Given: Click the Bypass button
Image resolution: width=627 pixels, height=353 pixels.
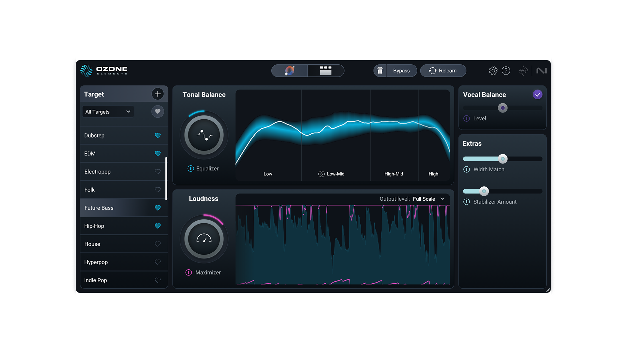Looking at the screenshot, I should click(401, 71).
